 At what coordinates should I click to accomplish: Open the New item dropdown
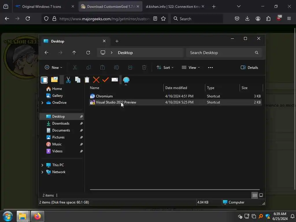coord(53,67)
